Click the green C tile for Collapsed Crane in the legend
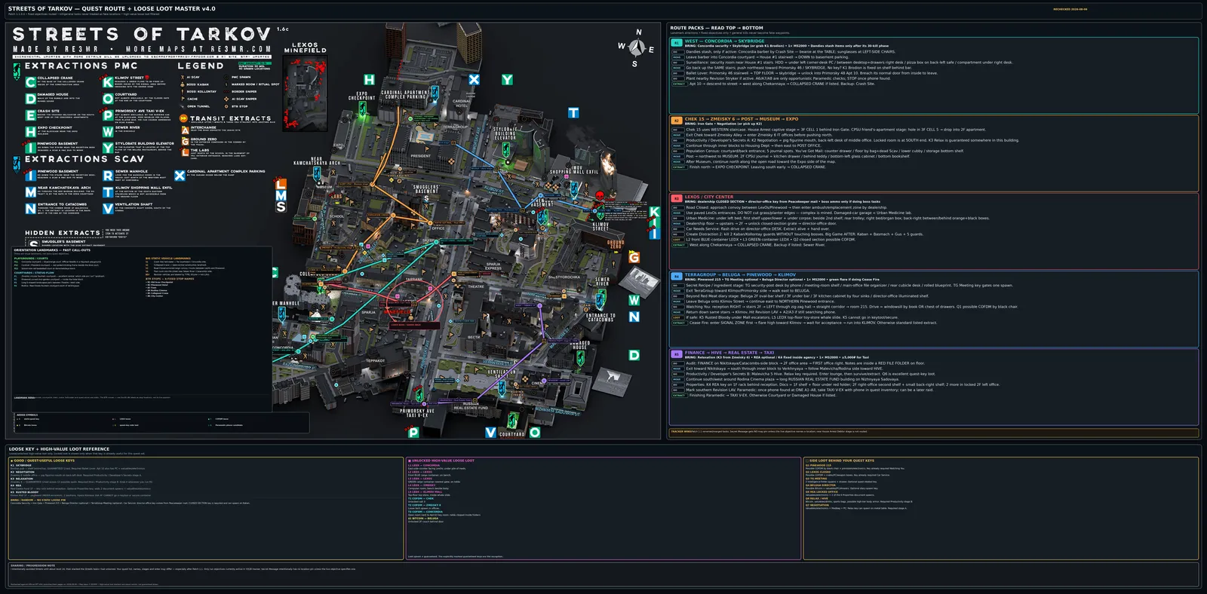The width and height of the screenshot is (1207, 594). (x=30, y=81)
